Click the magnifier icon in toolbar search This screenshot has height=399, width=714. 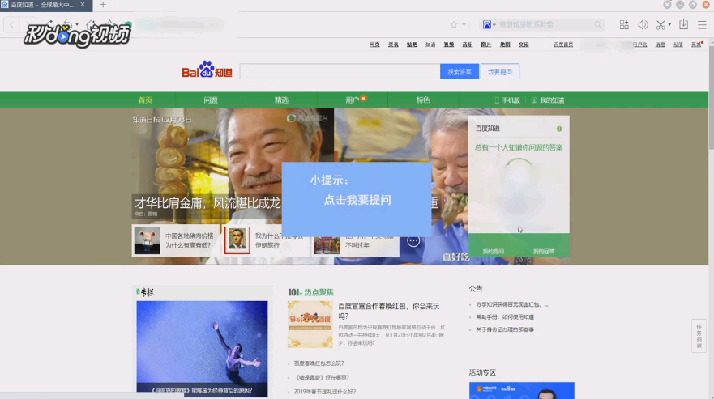click(x=598, y=24)
